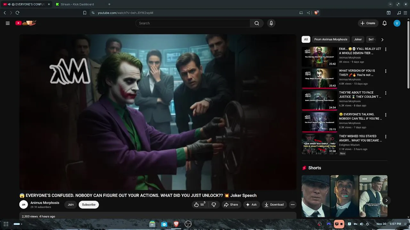Image resolution: width=410 pixels, height=230 pixels.
Task: Open more actions for the video
Action: [x=292, y=204]
